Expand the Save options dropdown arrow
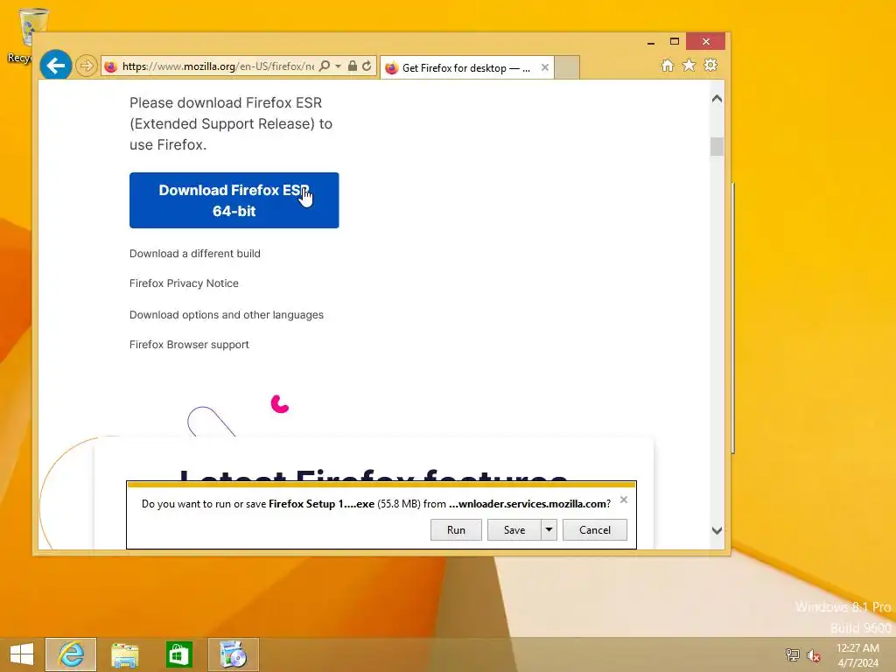 pyautogui.click(x=549, y=529)
